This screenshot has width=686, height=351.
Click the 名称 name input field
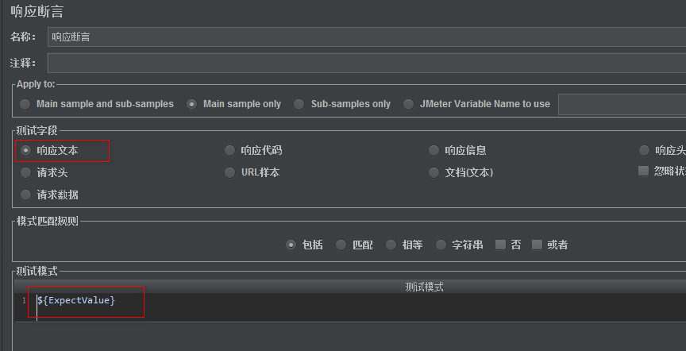365,37
